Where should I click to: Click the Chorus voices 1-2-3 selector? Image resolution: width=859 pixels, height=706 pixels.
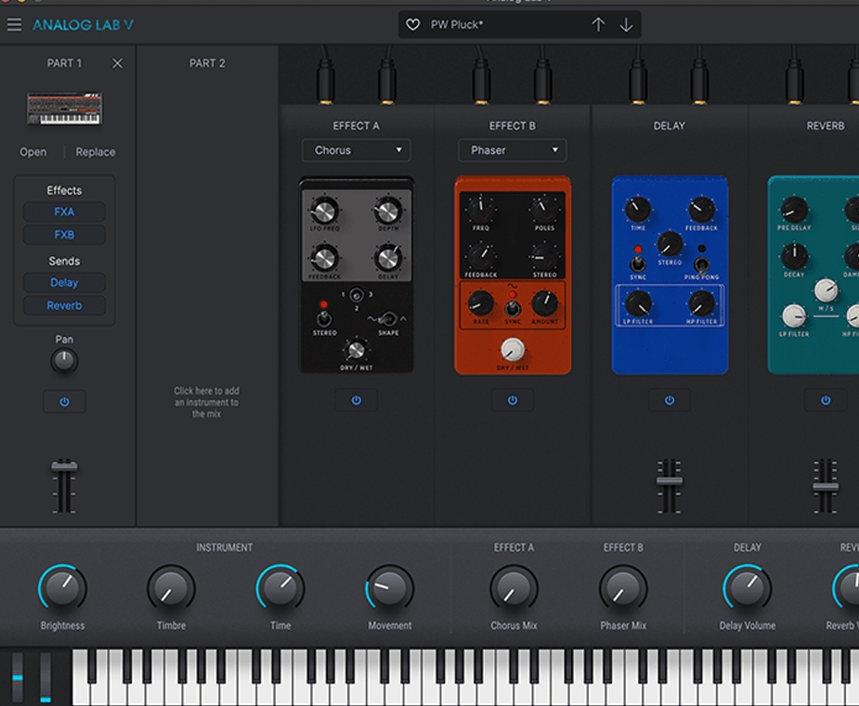pos(357,296)
